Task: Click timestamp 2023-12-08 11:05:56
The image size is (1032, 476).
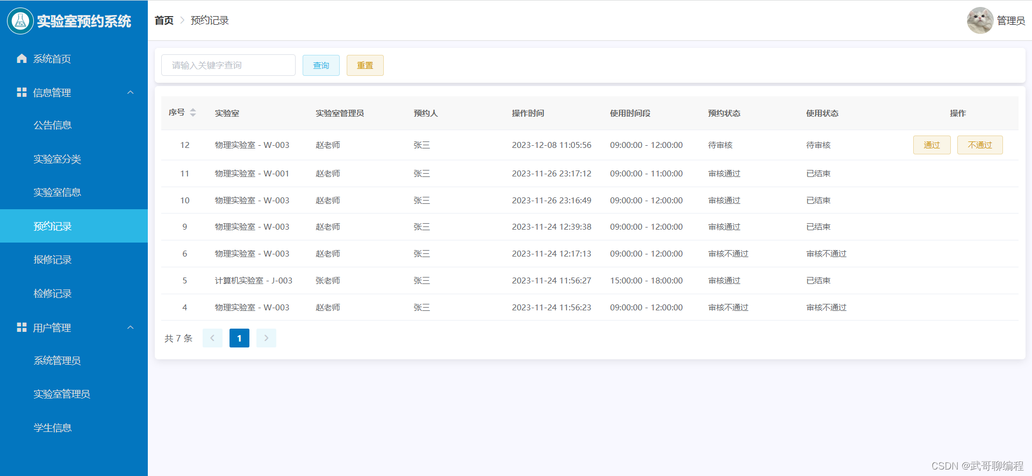Action: point(551,145)
